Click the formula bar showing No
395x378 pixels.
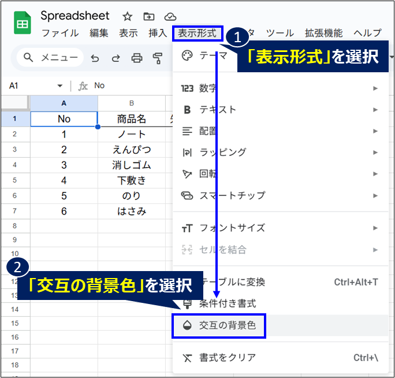click(x=99, y=86)
